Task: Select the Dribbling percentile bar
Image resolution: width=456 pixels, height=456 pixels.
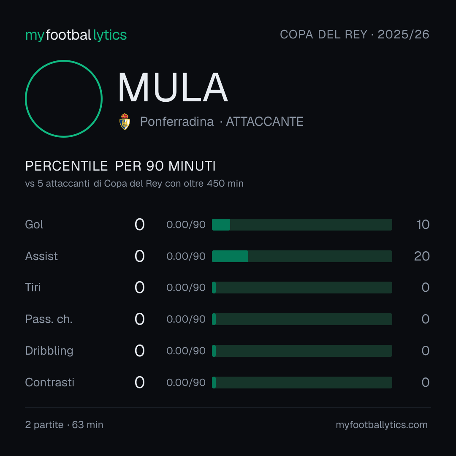Action: click(302, 351)
